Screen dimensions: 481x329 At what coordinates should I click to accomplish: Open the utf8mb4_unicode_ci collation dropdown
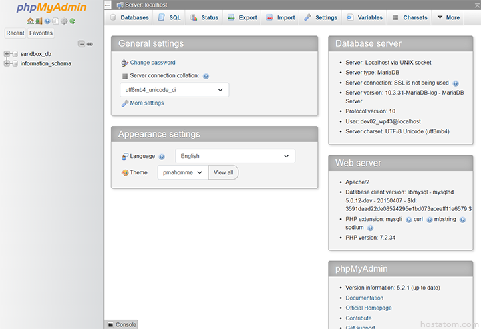(174, 89)
